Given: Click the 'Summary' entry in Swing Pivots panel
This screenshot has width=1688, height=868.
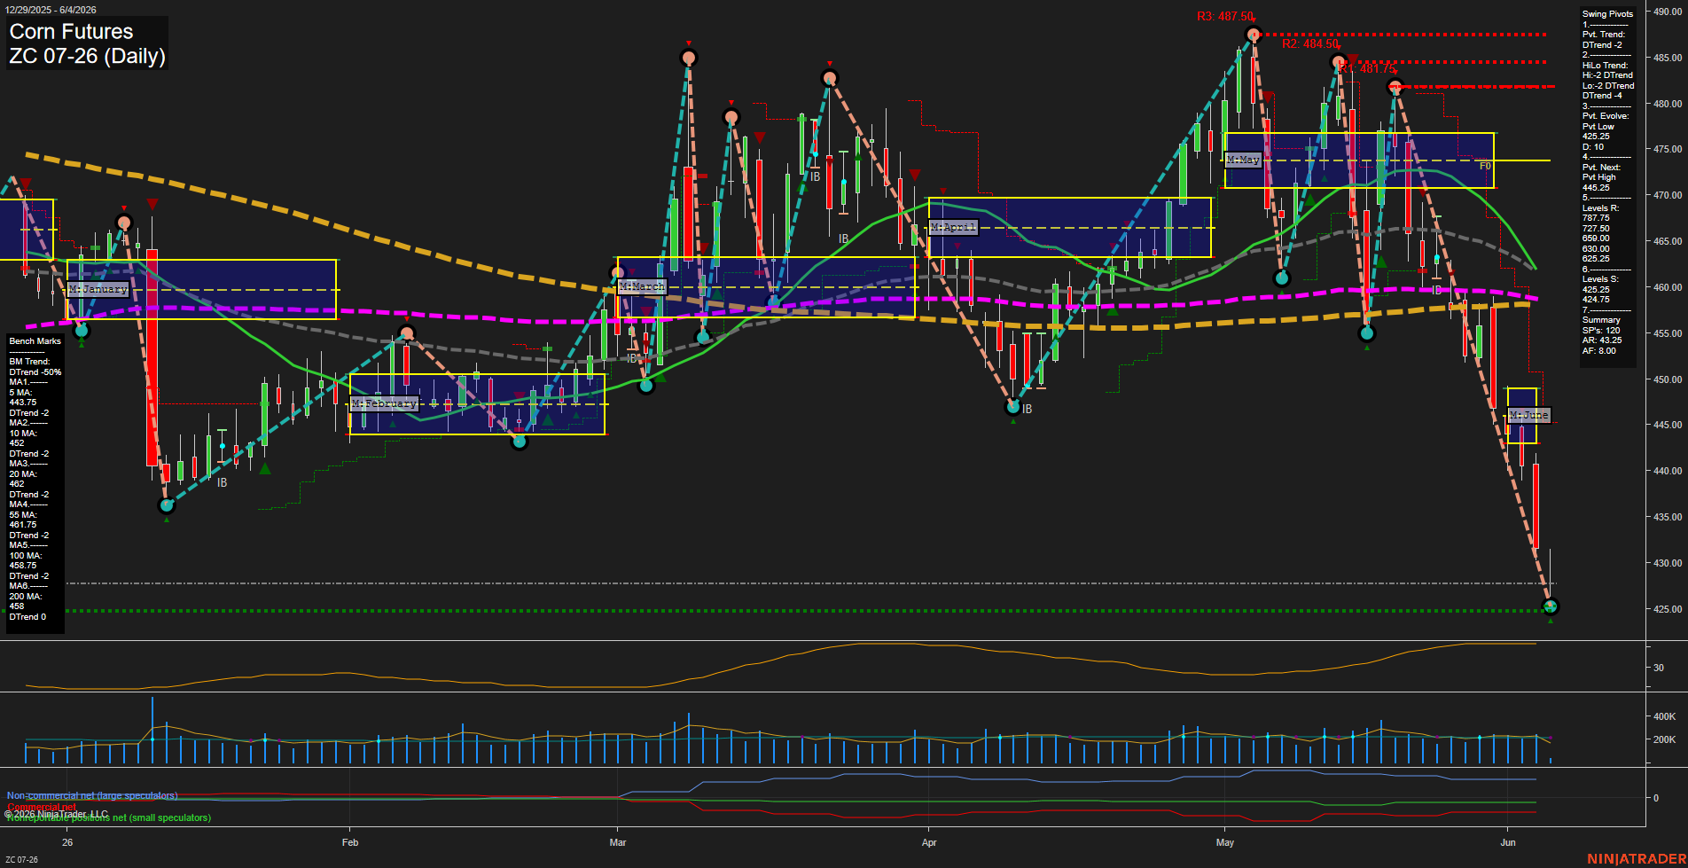Looking at the screenshot, I should pyautogui.click(x=1601, y=320).
